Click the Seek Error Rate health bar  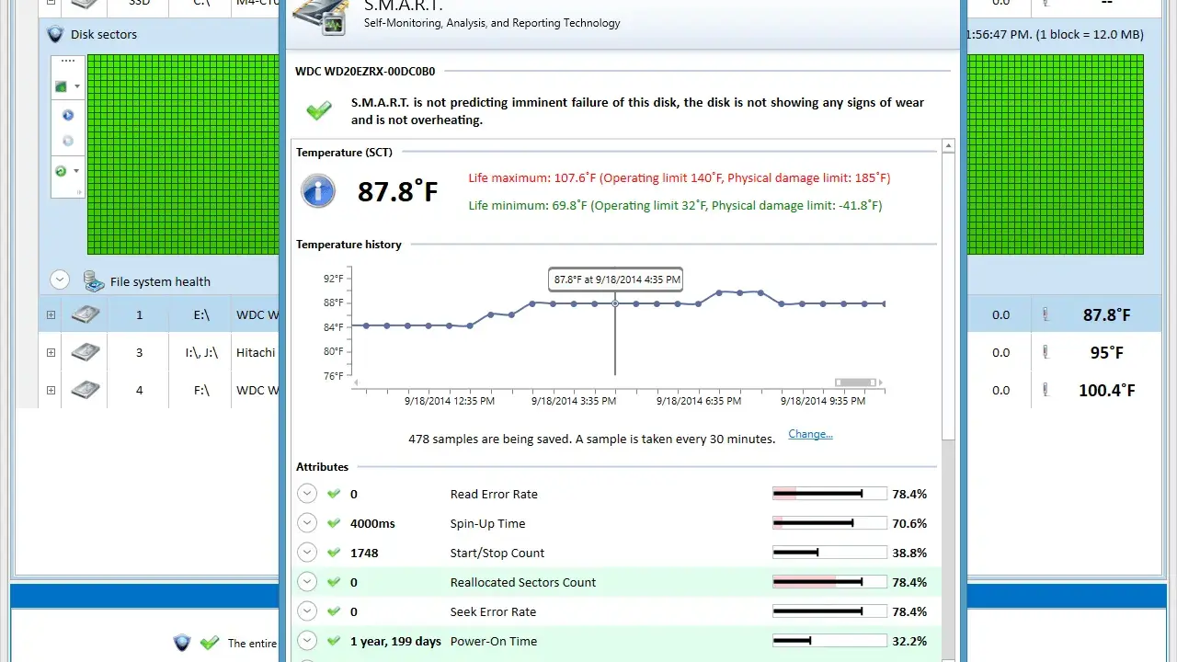click(829, 611)
